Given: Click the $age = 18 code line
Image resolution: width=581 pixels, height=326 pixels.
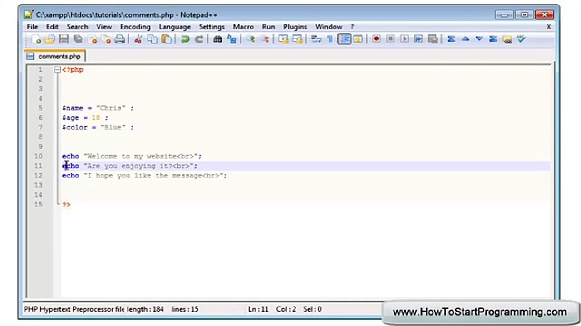Looking at the screenshot, I should (85, 118).
